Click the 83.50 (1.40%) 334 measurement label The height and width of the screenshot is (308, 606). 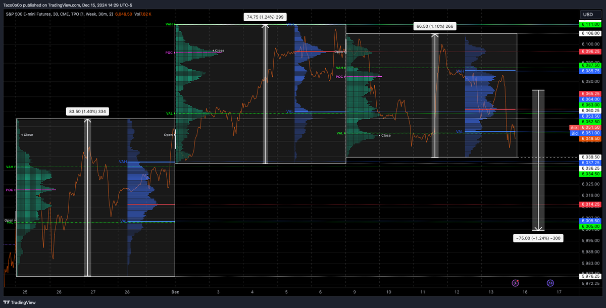[x=87, y=111]
